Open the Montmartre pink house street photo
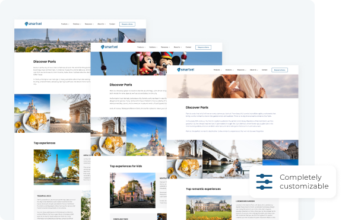The height and width of the screenshot is (220, 342). [132, 190]
